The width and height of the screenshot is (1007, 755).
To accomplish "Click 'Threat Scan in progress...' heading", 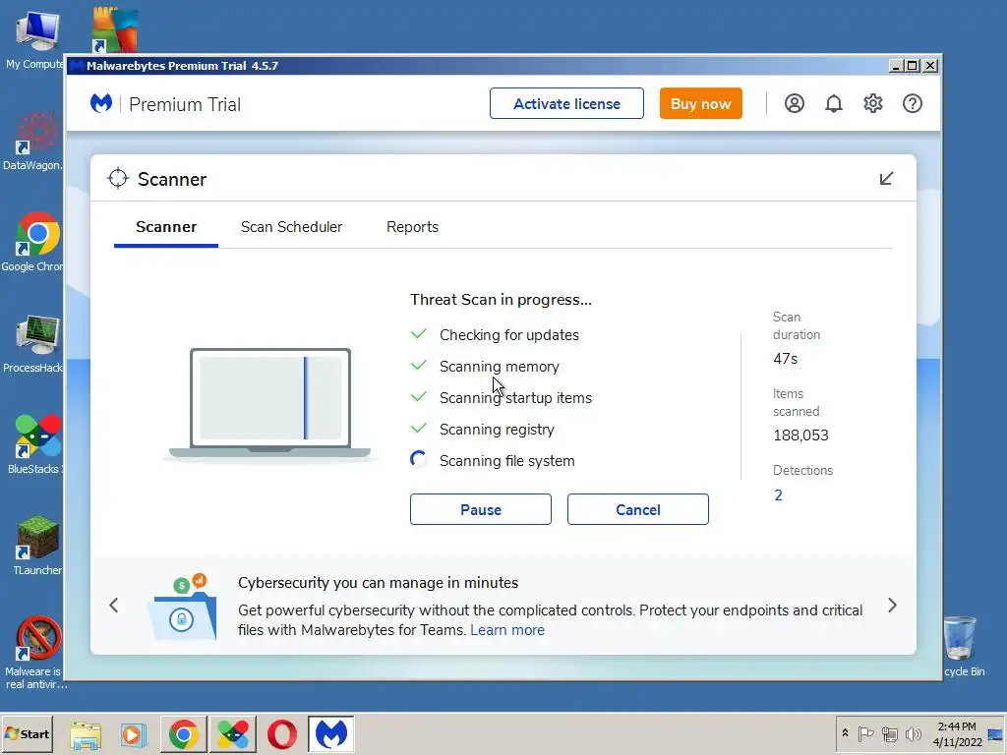I will [501, 300].
